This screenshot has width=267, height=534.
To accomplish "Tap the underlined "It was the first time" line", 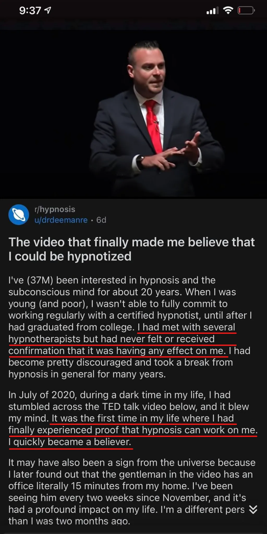I will [143, 418].
